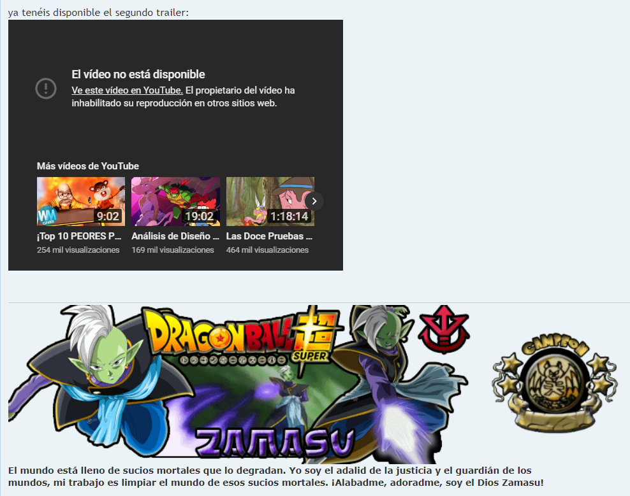The height and width of the screenshot is (496, 630).
Task: Click the red Saiyan royal crest emblem
Action: coord(444,329)
